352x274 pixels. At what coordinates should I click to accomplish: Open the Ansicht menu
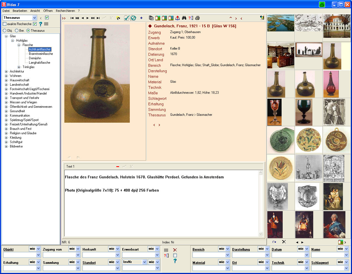tap(35, 11)
